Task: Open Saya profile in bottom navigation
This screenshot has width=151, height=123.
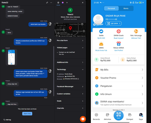Action: (x=141, y=117)
